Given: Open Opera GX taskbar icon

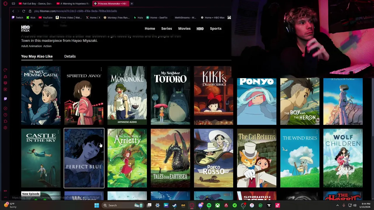Looking at the screenshot, I should [192, 205].
